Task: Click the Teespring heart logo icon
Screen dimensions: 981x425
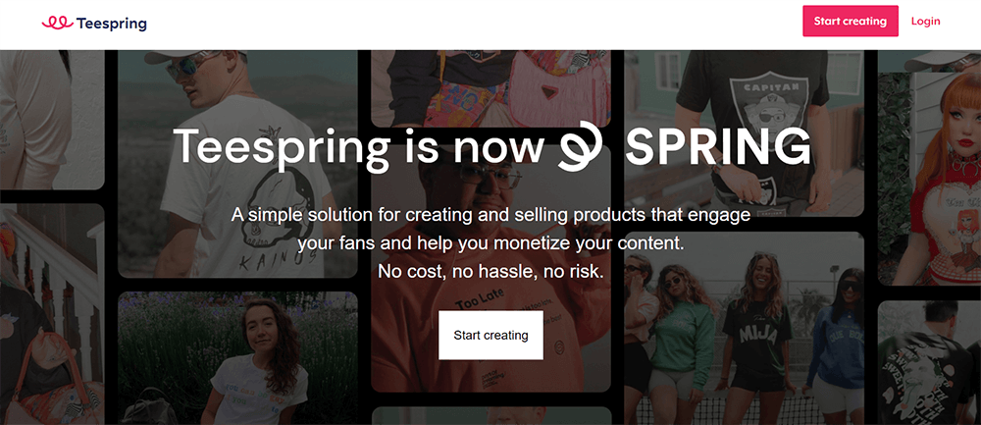Action: point(57,22)
